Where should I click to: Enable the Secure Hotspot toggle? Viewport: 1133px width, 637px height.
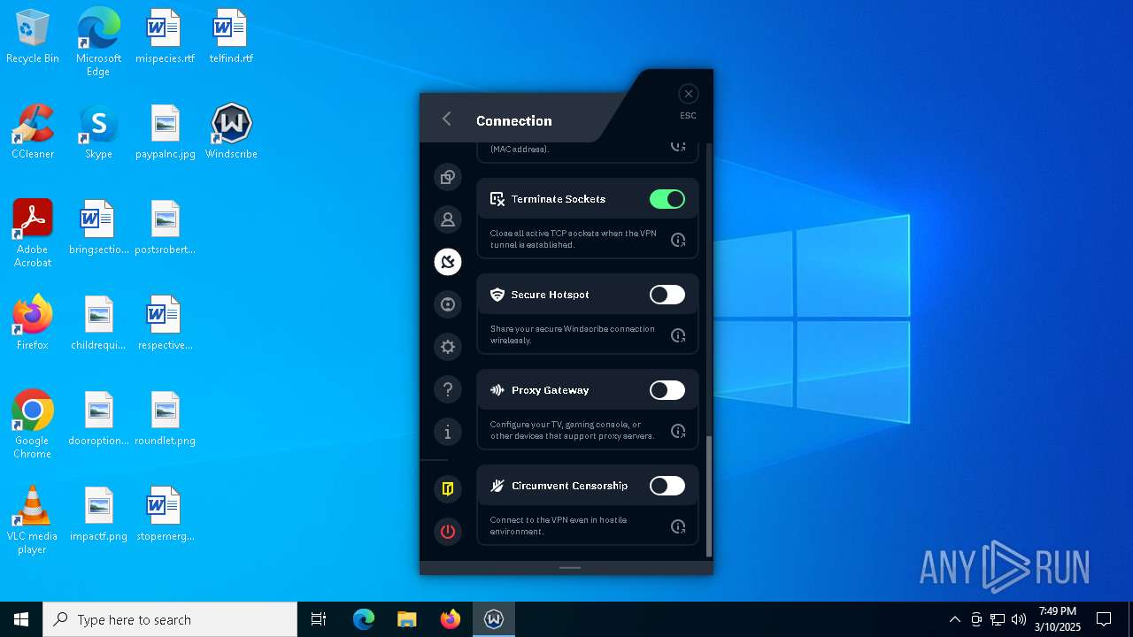point(667,295)
